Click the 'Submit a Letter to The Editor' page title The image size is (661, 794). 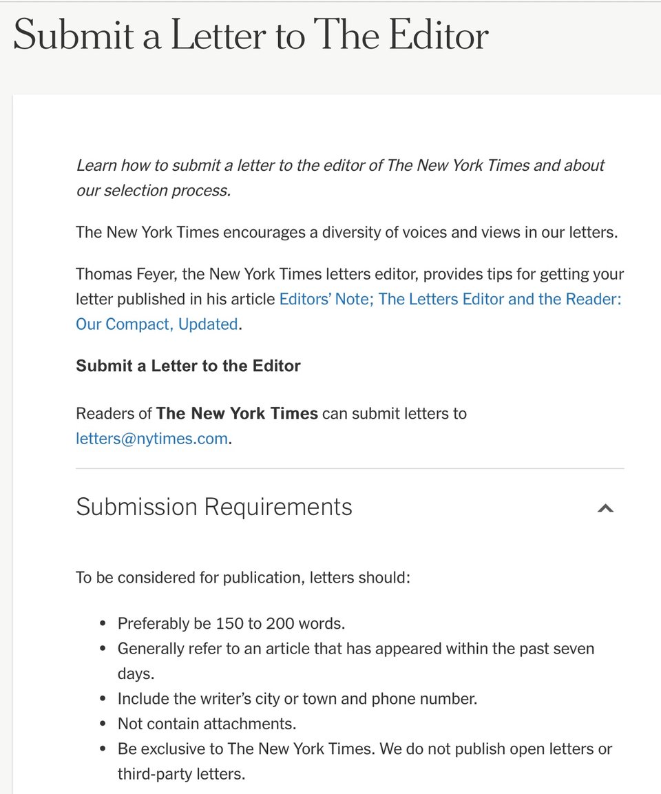(x=251, y=35)
